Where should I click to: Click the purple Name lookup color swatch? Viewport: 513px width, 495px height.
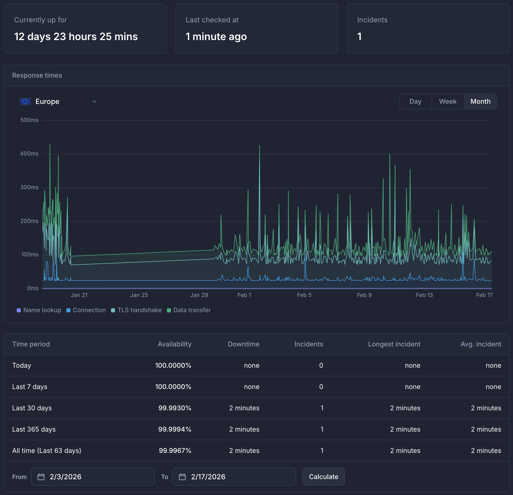coord(18,310)
